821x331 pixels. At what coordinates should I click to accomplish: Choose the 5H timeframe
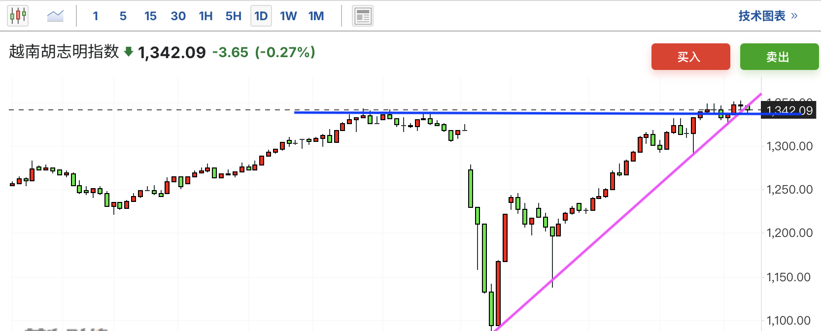(234, 16)
